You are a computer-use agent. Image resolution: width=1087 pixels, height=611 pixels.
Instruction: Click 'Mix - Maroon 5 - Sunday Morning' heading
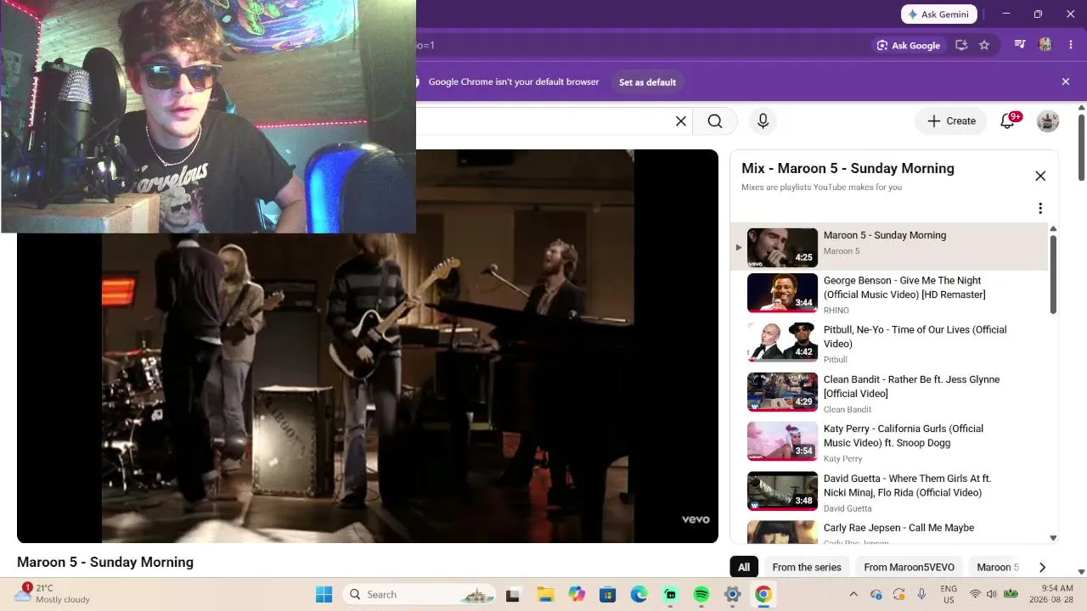coord(848,168)
